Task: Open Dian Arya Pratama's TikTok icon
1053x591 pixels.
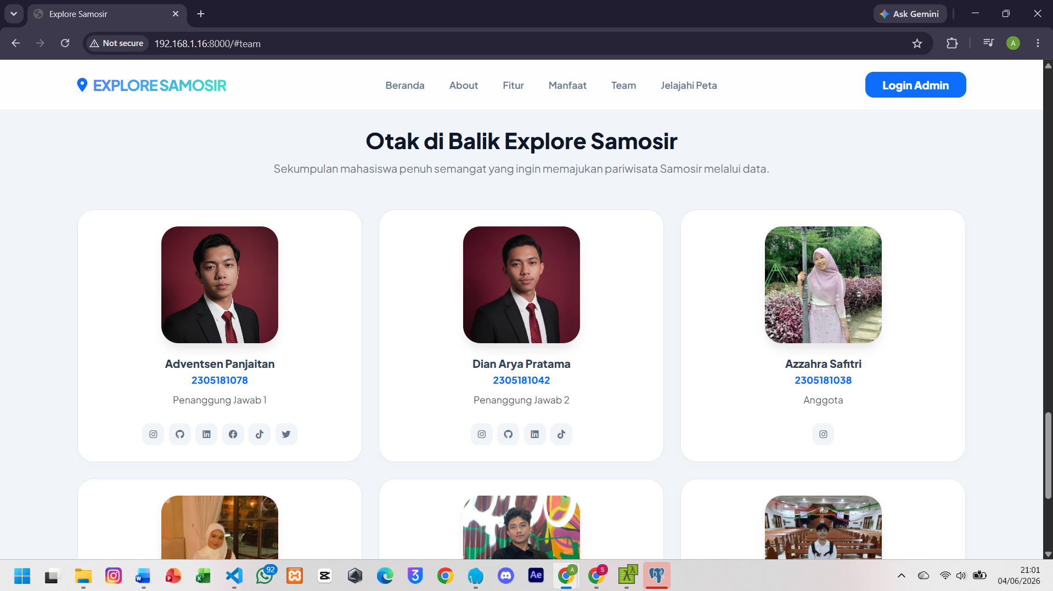Action: click(561, 434)
